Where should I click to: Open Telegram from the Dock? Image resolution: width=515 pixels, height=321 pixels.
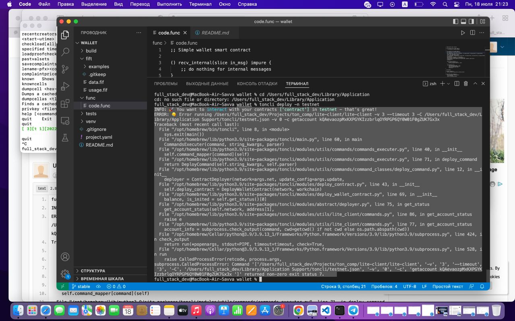coord(353,310)
